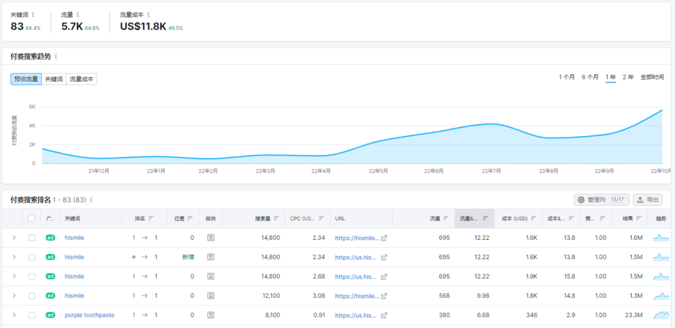Click 新增 position difference label

pos(188,257)
